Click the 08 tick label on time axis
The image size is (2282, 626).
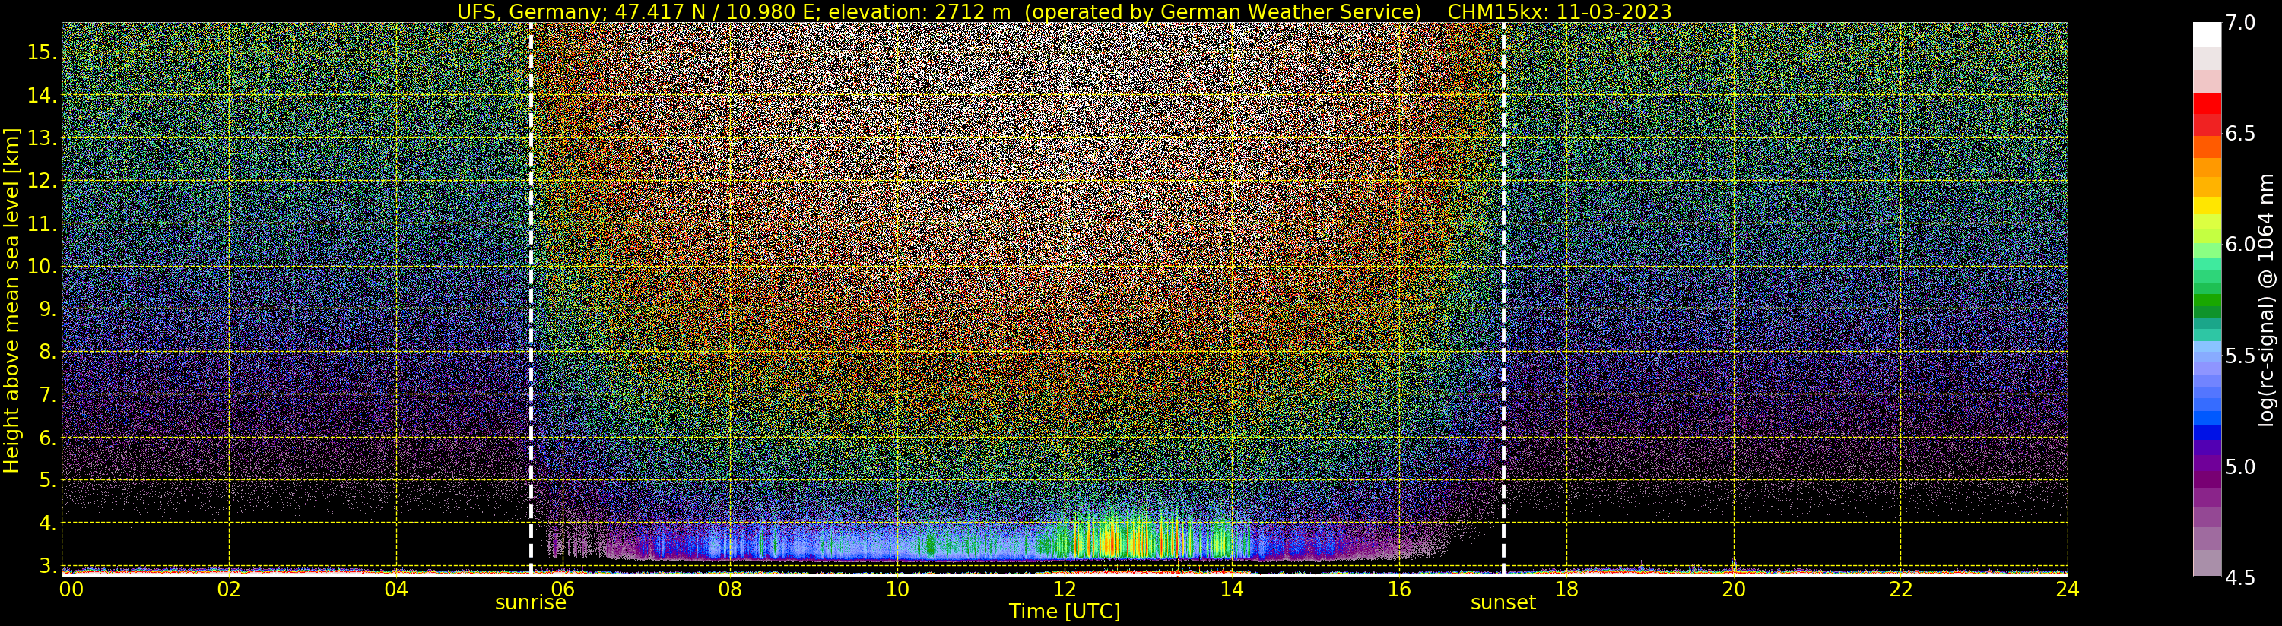click(730, 589)
